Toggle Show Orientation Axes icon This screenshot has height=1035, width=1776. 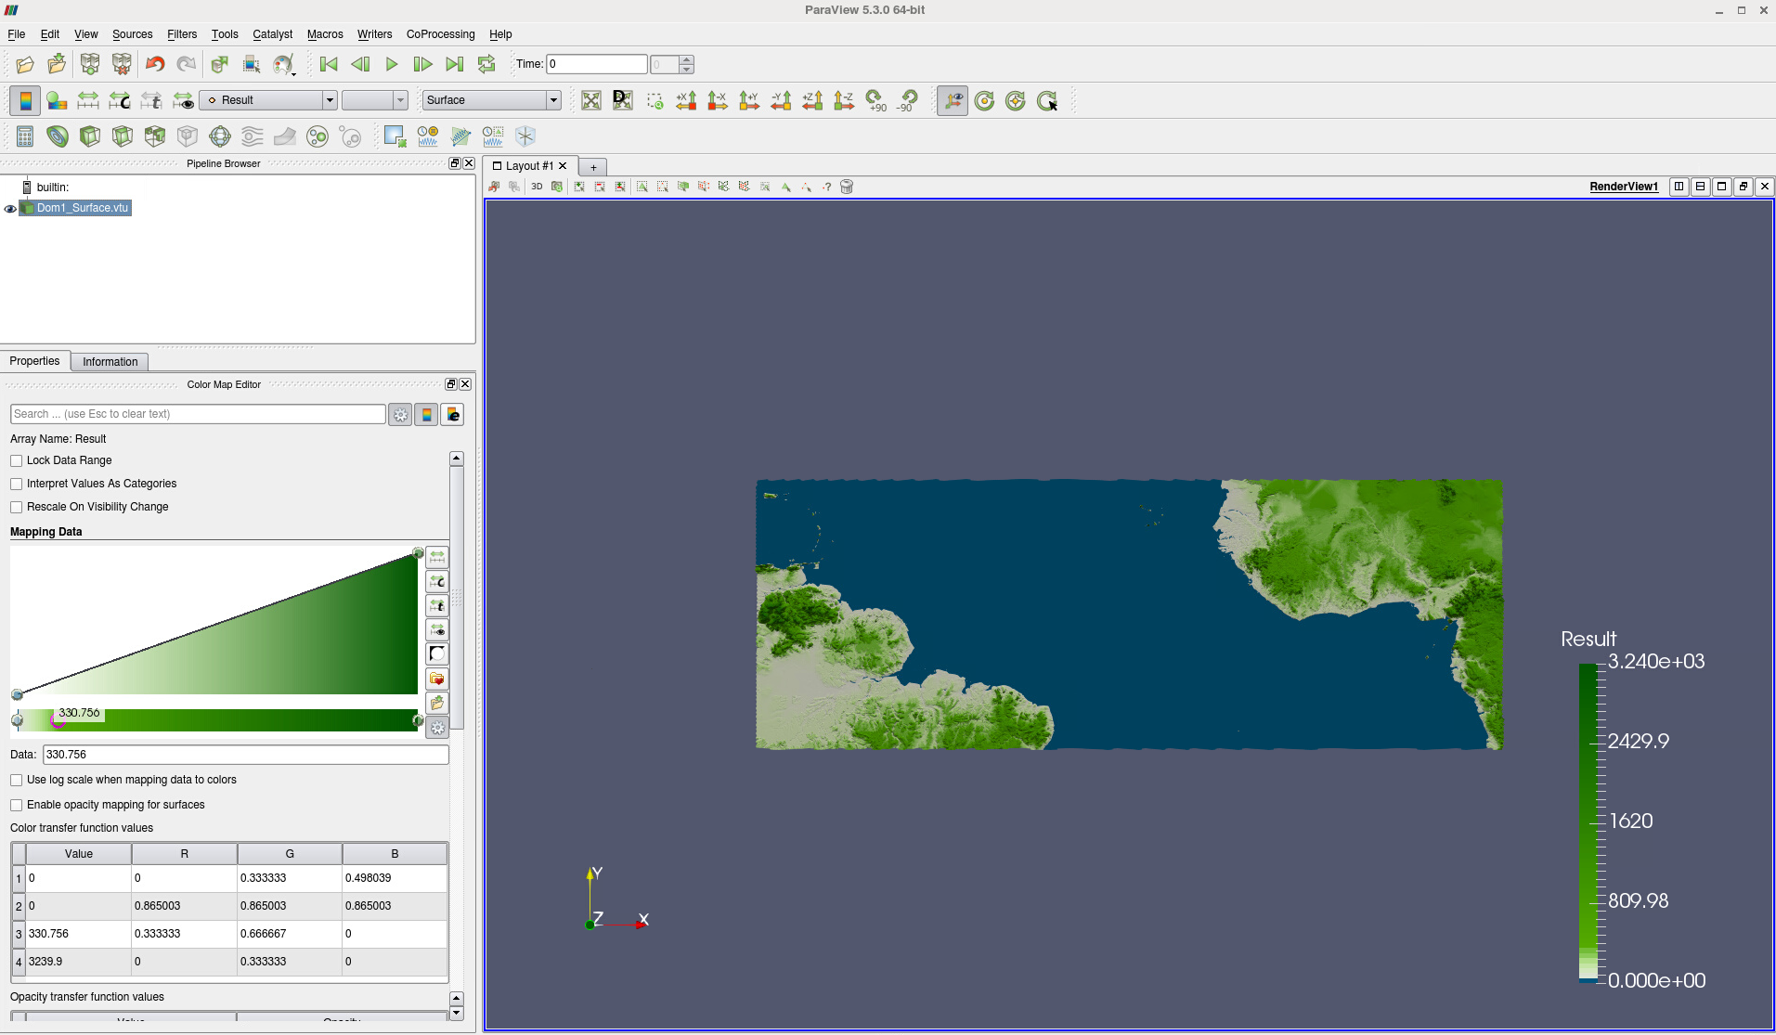pyautogui.click(x=953, y=100)
